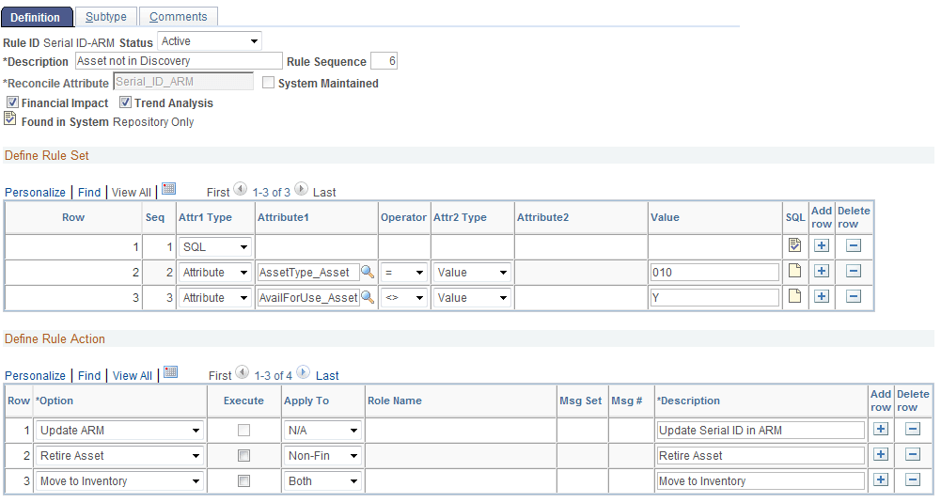Toggle Execute for Retire Asset action
941x503 pixels.
tap(243, 456)
